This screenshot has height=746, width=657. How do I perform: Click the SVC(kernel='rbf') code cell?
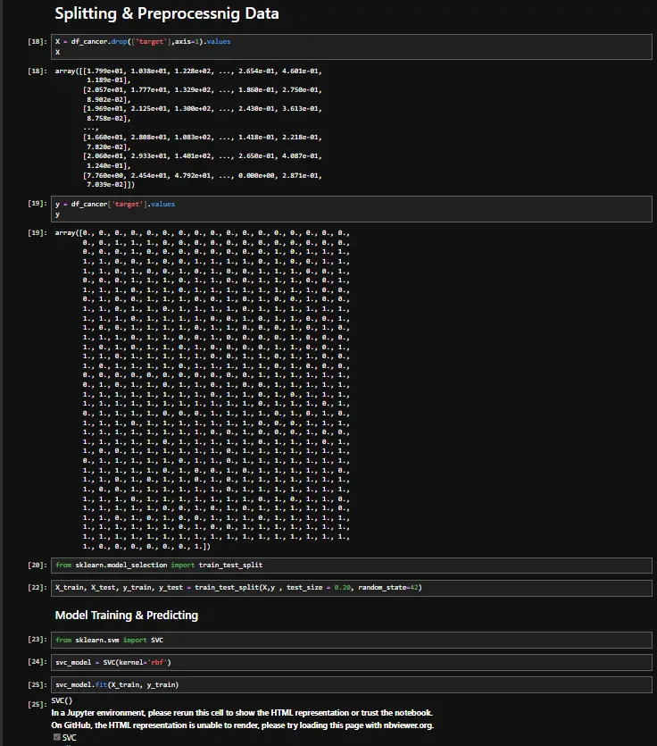(x=352, y=662)
